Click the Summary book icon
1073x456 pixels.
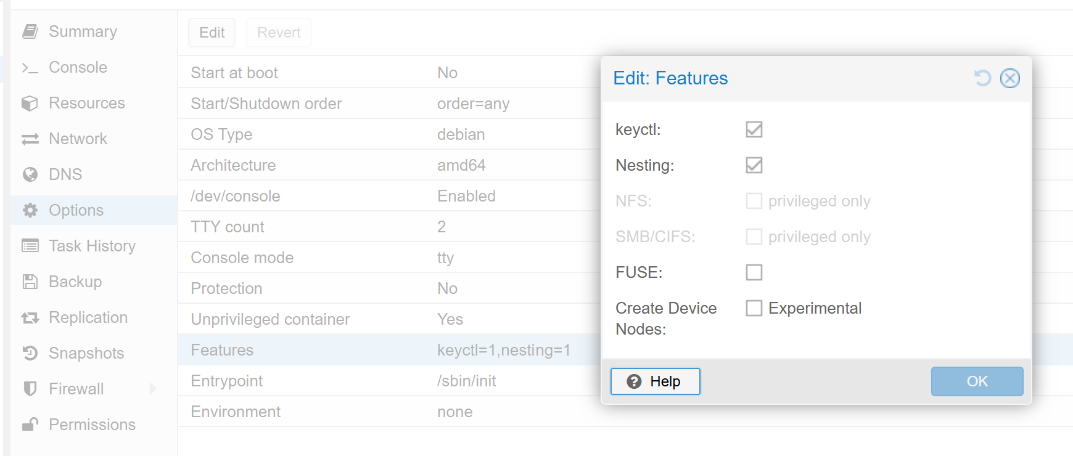[30, 31]
